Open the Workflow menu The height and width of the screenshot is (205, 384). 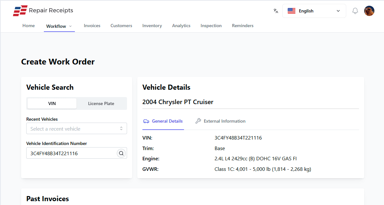[59, 26]
